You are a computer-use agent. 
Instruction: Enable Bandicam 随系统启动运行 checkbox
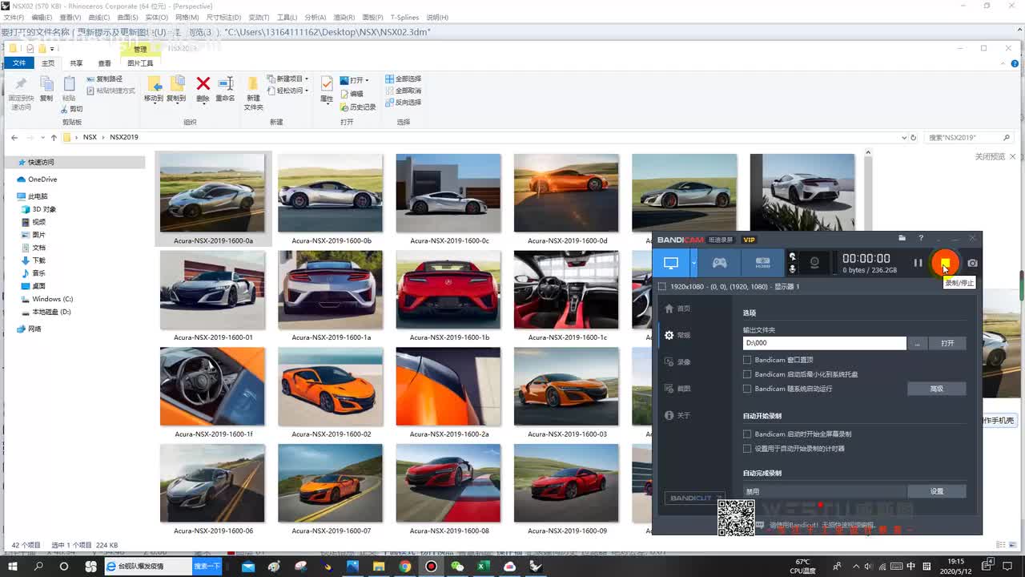click(747, 389)
